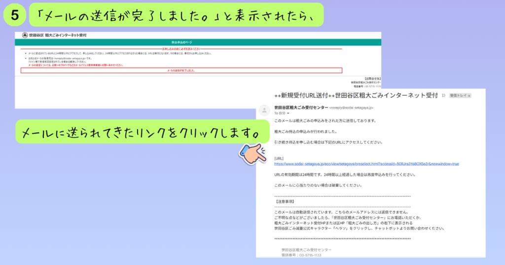Click the line 粗大ごみ持込の申込みが行われました。

(306, 132)
